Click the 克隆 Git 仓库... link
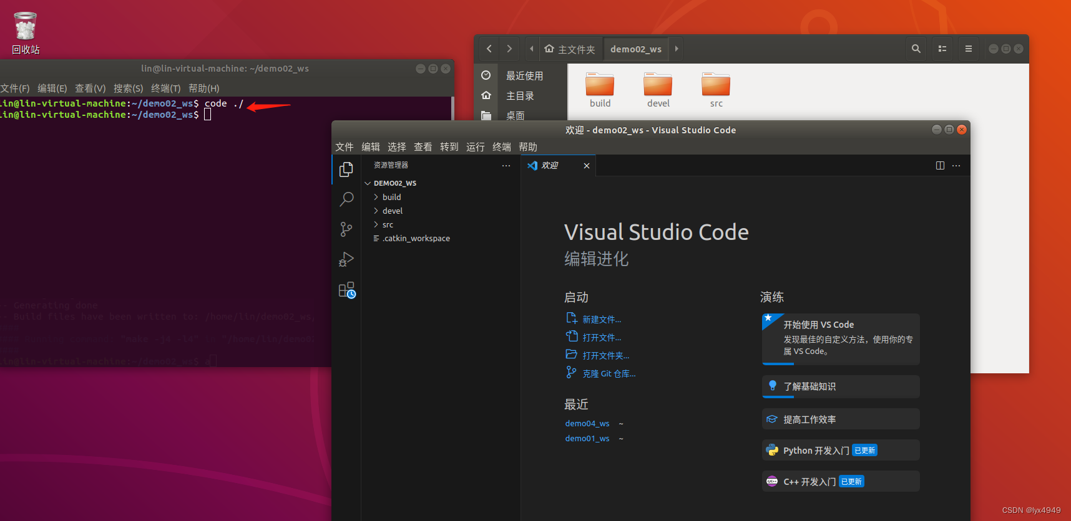 [609, 374]
